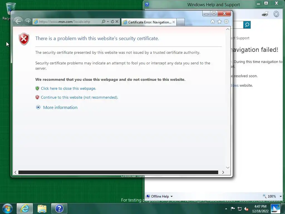Image resolution: width=285 pixels, height=214 pixels.
Task: Click horizontal scroll right arrow in IE
Action: [x=223, y=172]
